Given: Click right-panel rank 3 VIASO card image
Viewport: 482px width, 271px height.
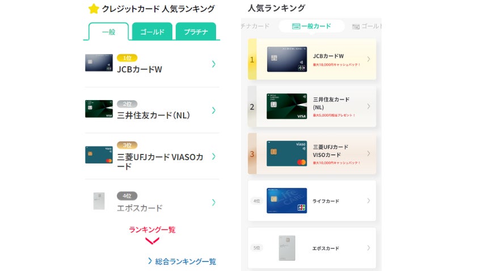Looking at the screenshot, I should (286, 153).
